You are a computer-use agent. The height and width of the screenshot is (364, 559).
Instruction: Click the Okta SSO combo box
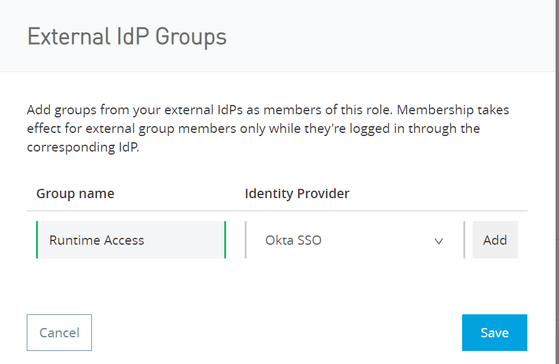pos(355,240)
